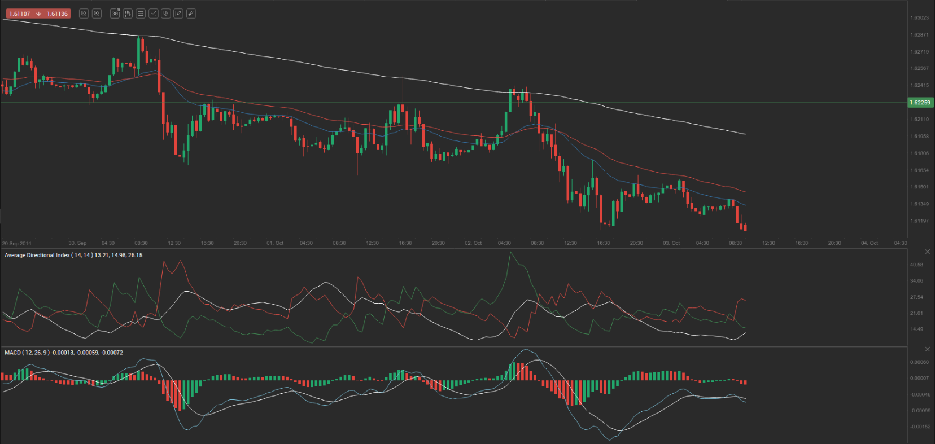Click the 02. Oct date on time axis
Viewport: 935px width, 444px height.
[473, 243]
